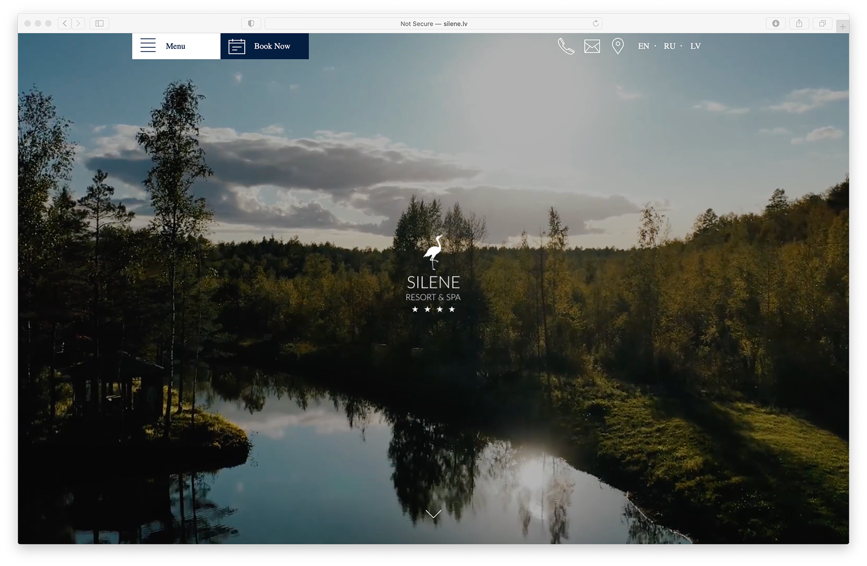The image size is (867, 566).
Task: Click the scroll-down chevron arrow
Action: [433, 514]
